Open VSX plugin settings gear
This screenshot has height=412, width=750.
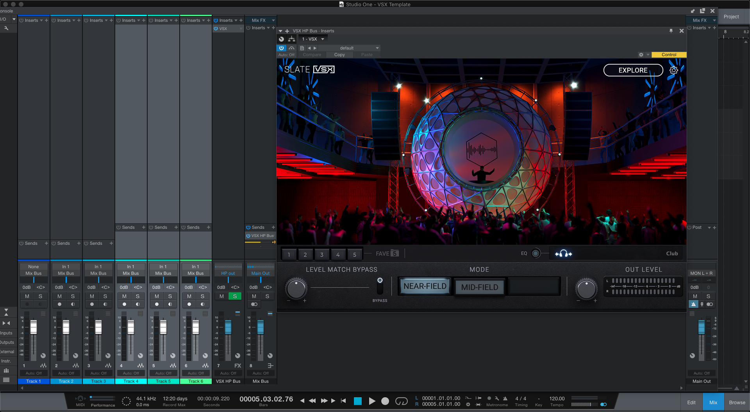coord(673,70)
